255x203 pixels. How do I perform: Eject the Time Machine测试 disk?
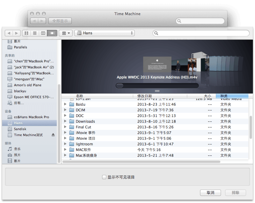point(53,135)
